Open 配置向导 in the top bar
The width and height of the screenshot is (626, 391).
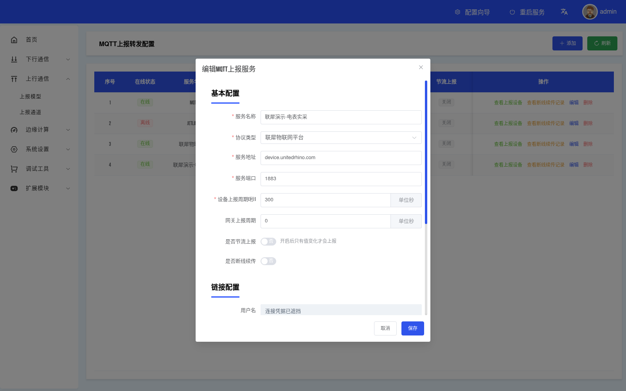click(x=473, y=12)
